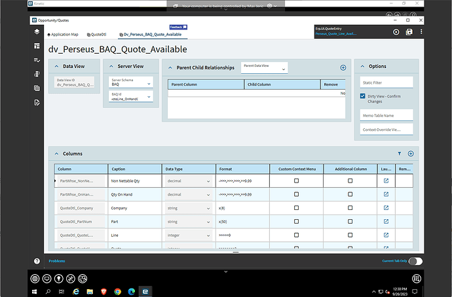Open Microsoft Edge from taskbar
Image resolution: width=452 pixels, height=297 pixels.
click(132, 292)
